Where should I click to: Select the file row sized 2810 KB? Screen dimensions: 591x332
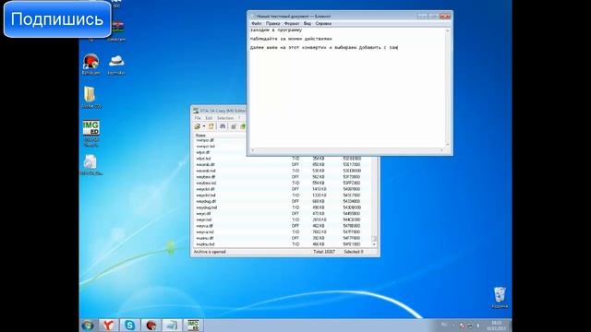tap(283, 219)
